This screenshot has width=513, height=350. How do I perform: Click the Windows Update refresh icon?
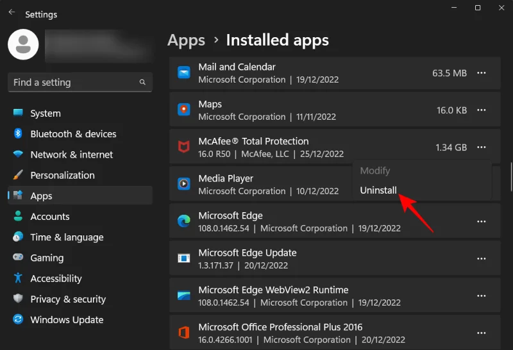tap(18, 319)
